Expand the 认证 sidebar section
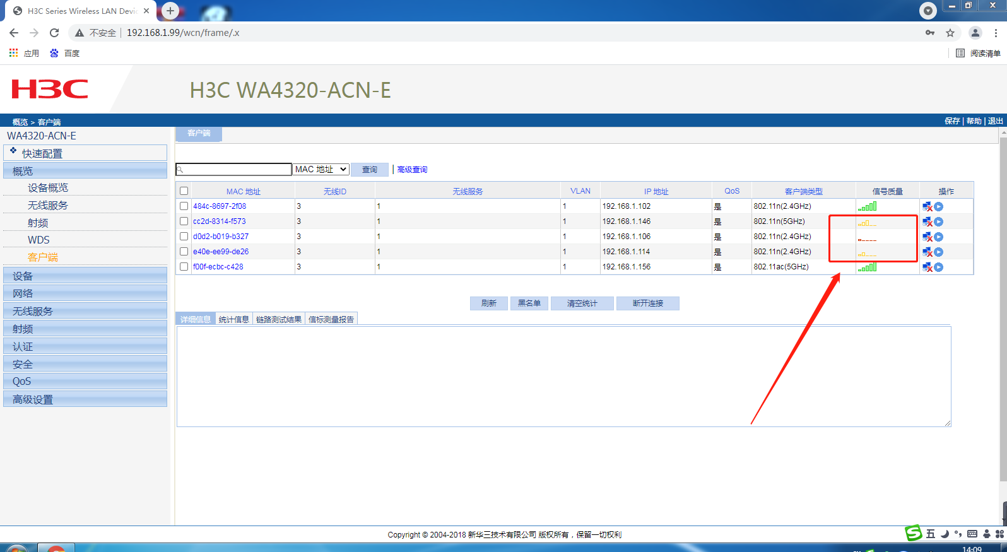The width and height of the screenshot is (1007, 552). pyautogui.click(x=85, y=346)
